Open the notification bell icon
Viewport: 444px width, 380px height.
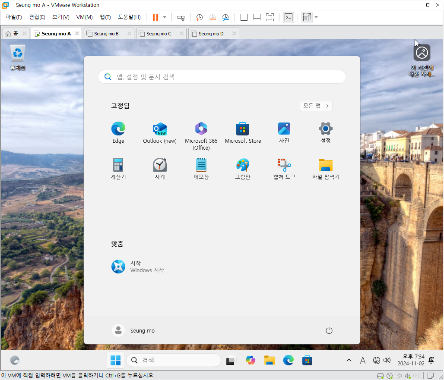pos(431,360)
